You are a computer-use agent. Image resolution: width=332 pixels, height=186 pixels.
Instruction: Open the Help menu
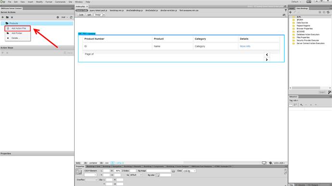[88, 2]
